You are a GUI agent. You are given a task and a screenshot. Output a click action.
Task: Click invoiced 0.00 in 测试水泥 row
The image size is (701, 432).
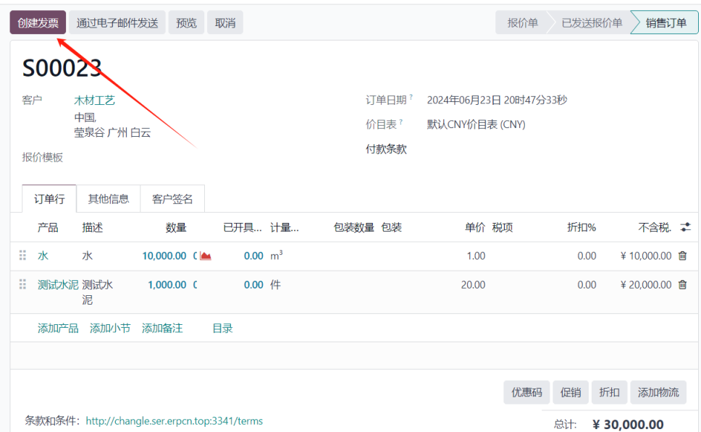253,284
